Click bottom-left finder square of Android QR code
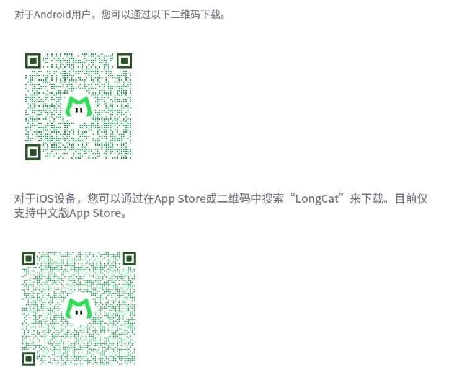449x375 pixels. coord(33,152)
